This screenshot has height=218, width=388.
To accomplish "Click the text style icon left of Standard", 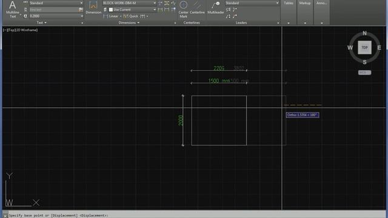I will click(25, 2).
